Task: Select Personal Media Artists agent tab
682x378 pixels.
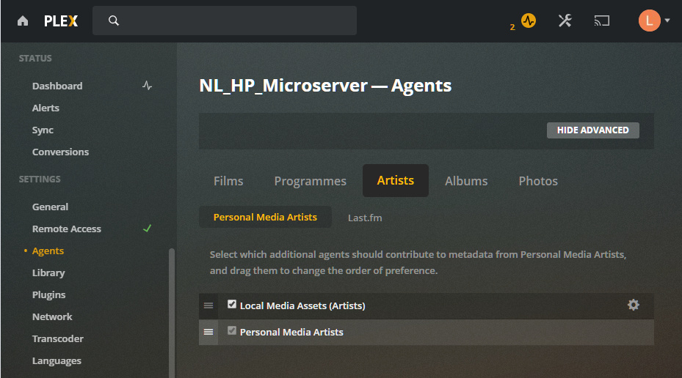Action: (x=265, y=217)
